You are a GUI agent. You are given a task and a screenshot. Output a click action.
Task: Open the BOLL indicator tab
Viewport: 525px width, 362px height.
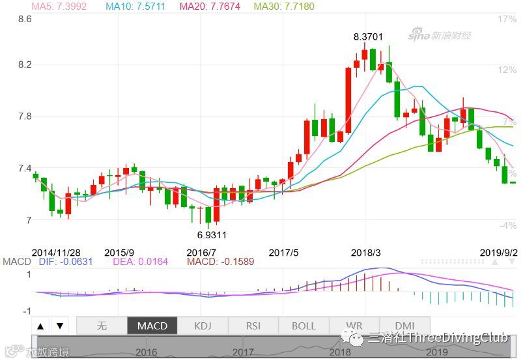click(304, 326)
